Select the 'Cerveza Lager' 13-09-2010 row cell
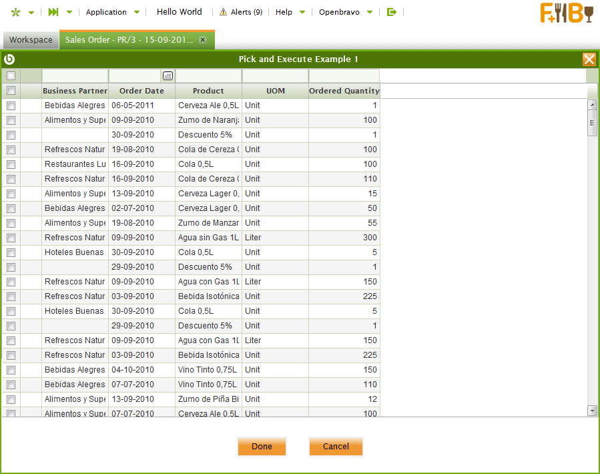600x474 pixels. (208, 194)
